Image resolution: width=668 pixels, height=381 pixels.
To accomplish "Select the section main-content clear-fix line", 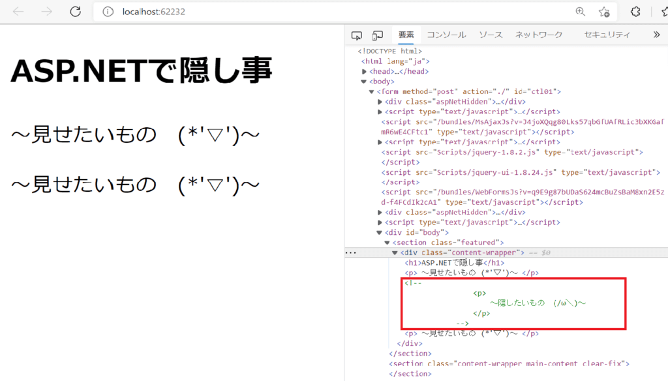I will click(x=509, y=364).
